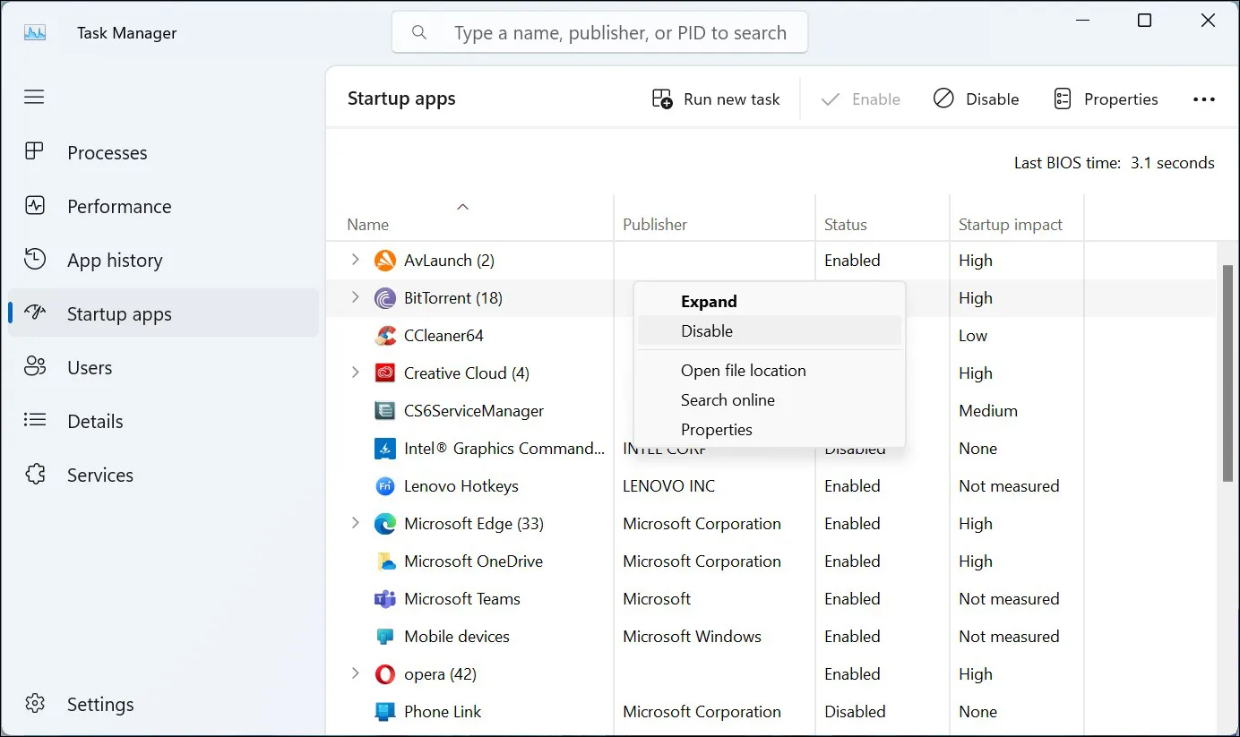Open App history from the sidebar

pyautogui.click(x=34, y=260)
